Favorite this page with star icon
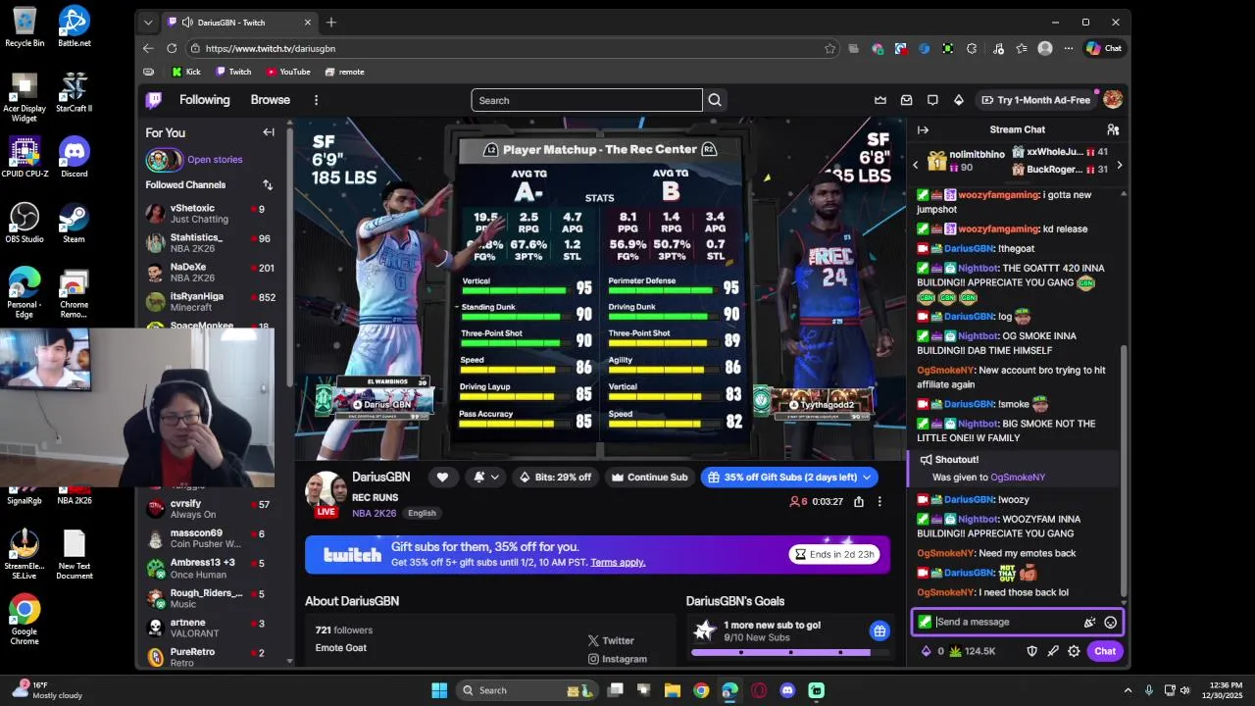Image resolution: width=1255 pixels, height=706 pixels. pyautogui.click(x=829, y=48)
